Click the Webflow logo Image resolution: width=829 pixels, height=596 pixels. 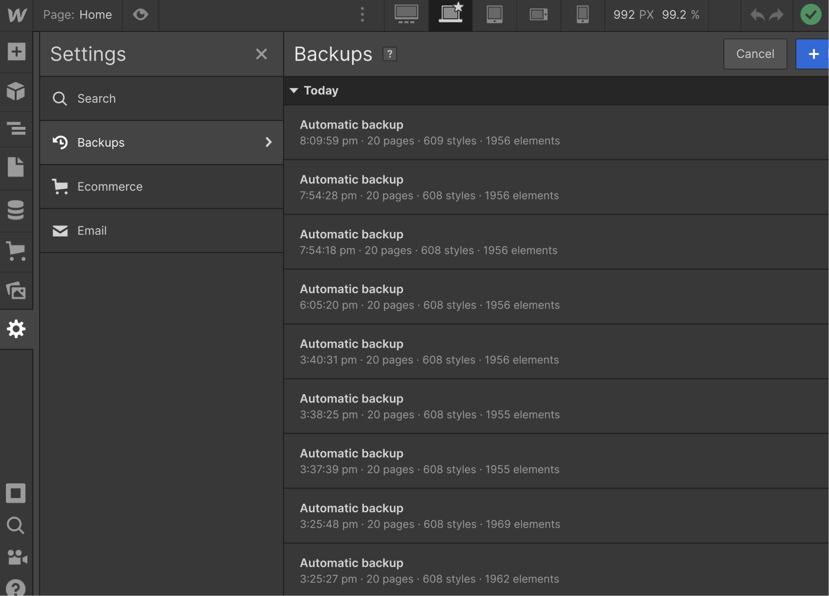point(16,15)
